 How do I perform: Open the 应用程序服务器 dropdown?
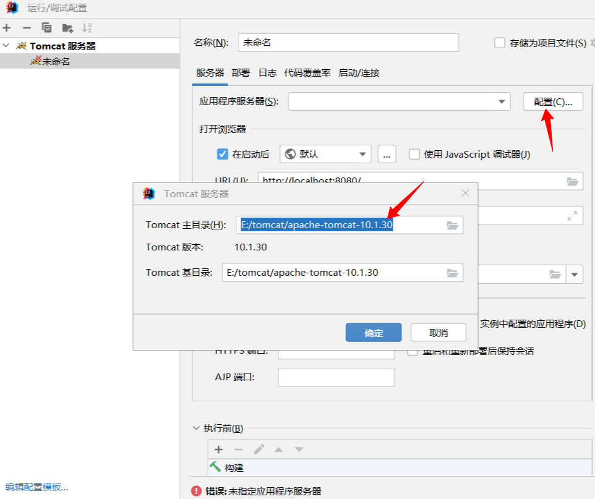[x=399, y=101]
